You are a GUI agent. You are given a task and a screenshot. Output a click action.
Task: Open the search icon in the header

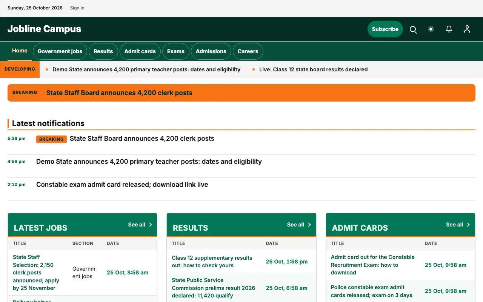(413, 29)
